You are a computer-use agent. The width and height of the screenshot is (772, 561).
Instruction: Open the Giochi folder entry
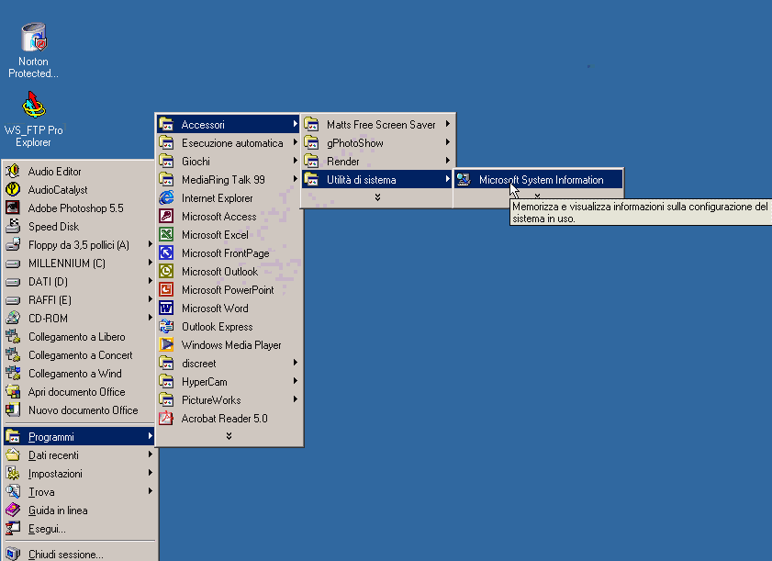229,161
